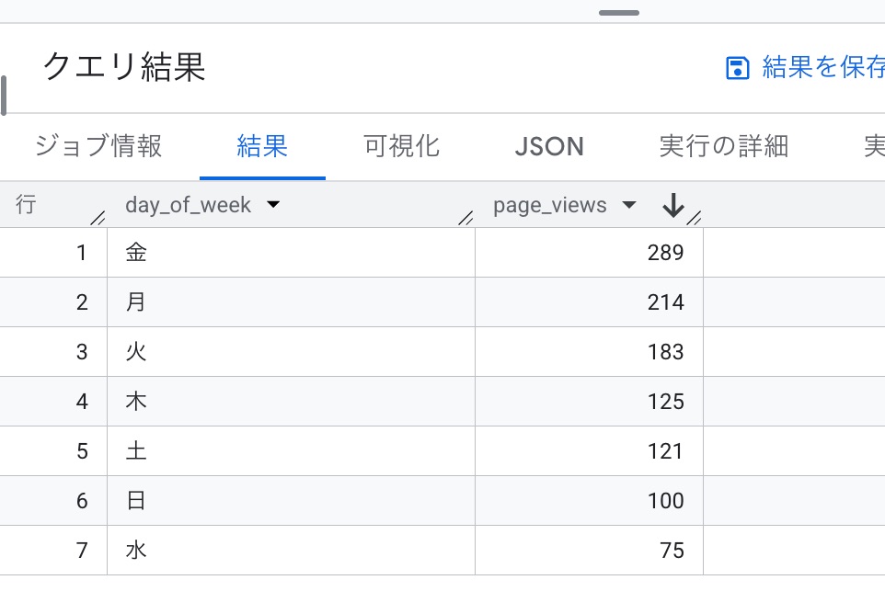
Task: Click the 行 column header
Action: coord(27,205)
